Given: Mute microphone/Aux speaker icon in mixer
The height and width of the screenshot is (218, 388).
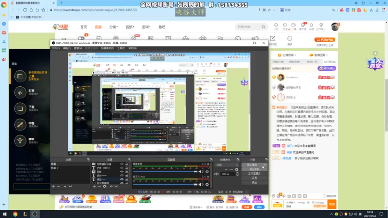Looking at the screenshot, I should coord(201,184).
